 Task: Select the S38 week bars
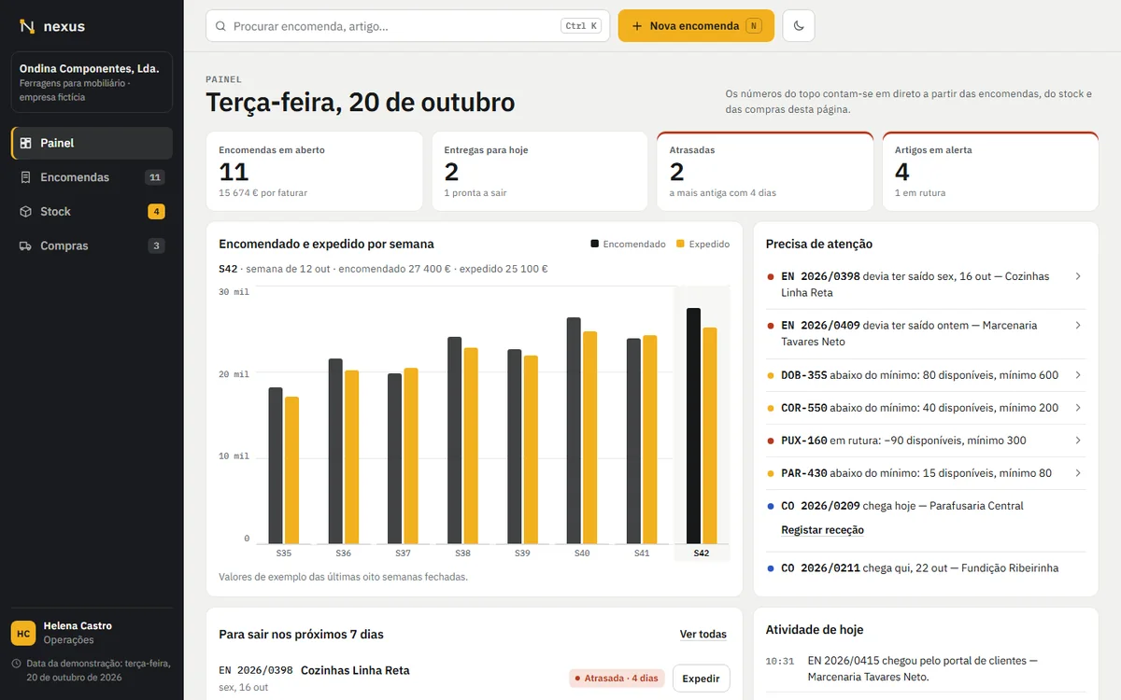tap(462, 441)
